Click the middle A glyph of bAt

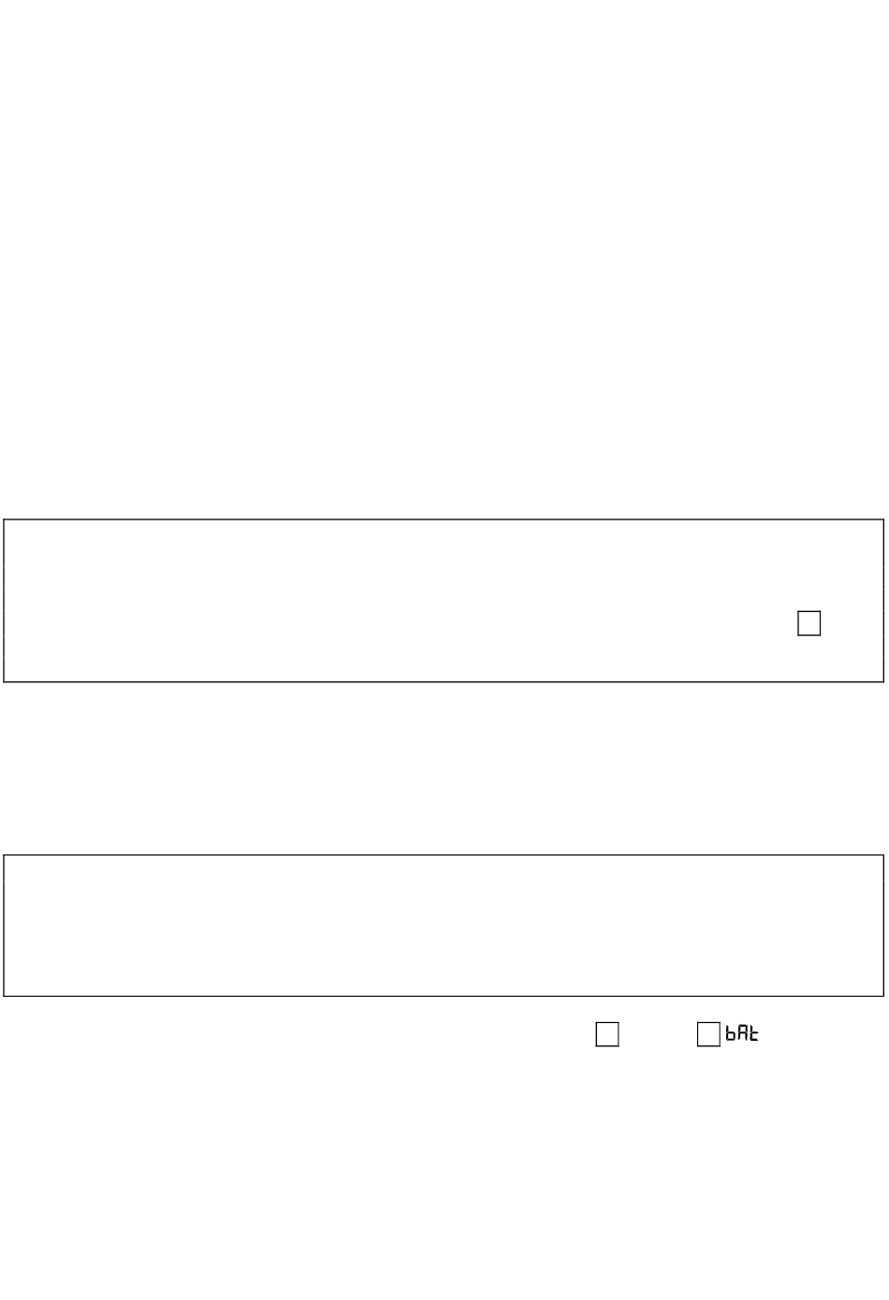[742, 1034]
